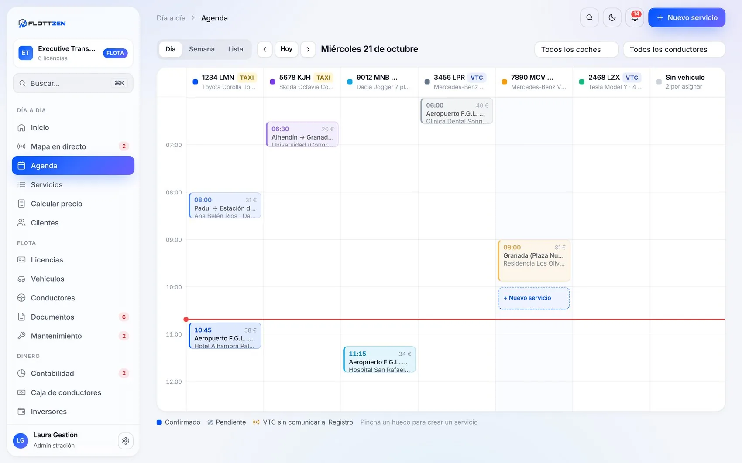
Task: Open Caja de conductores
Action: (x=73, y=392)
